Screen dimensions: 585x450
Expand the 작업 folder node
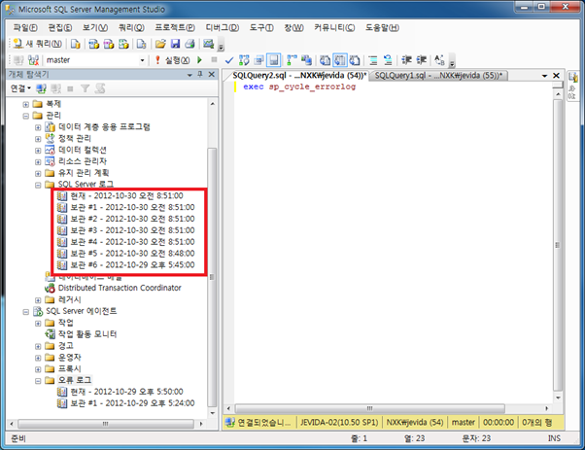point(38,323)
